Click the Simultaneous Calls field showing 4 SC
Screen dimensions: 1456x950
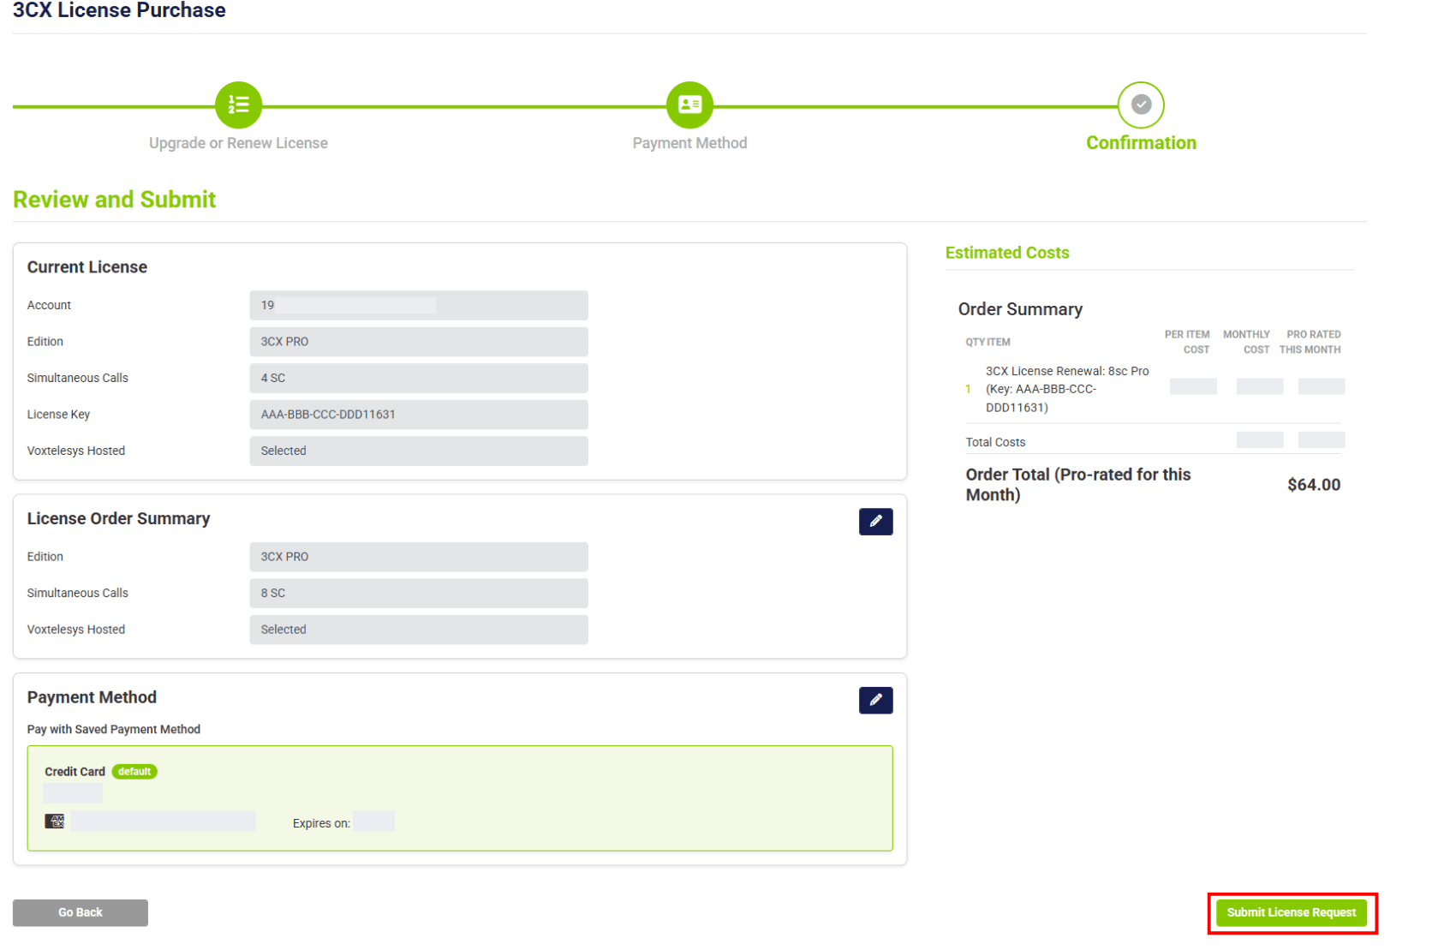coord(419,378)
